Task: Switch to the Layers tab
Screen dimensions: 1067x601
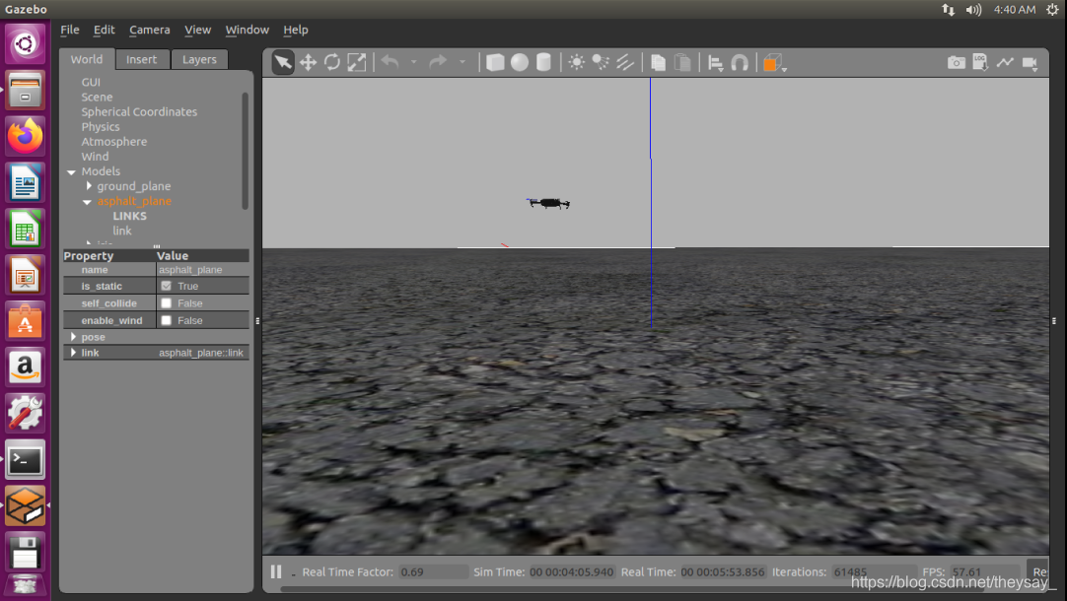Action: click(x=199, y=59)
